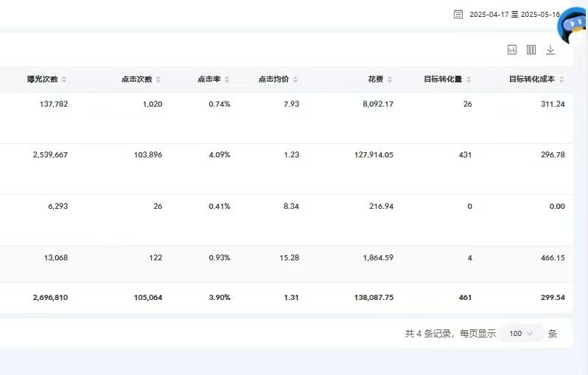Click the 曝光次数 column header
Viewport: 588px width, 375px height.
coord(43,79)
